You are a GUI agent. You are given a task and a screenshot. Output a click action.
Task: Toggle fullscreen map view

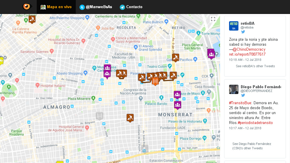pyautogui.click(x=213, y=19)
